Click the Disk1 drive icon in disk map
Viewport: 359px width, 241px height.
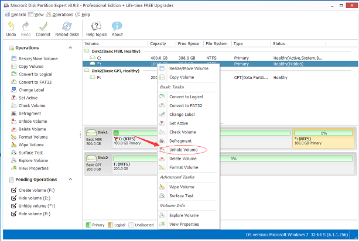click(91, 132)
